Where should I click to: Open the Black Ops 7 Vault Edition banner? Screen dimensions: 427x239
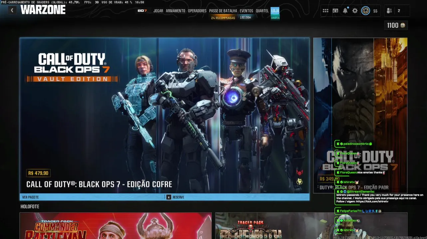164,115
